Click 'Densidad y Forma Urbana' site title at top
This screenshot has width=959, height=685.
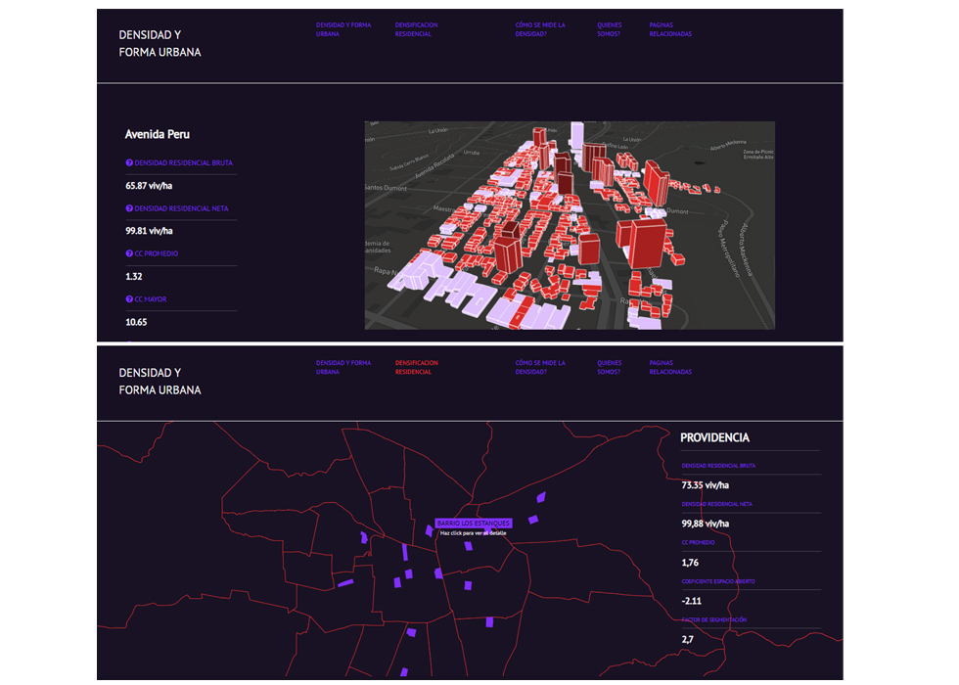point(160,44)
